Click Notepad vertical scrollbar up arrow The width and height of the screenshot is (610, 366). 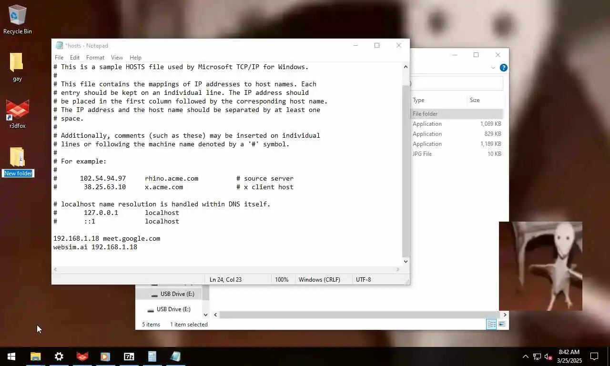point(406,67)
